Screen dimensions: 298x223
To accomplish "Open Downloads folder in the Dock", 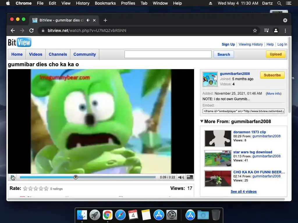I will (203, 215).
